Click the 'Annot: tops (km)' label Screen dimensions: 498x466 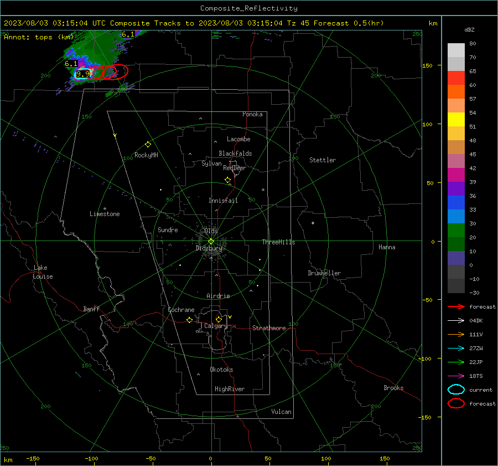[x=39, y=37]
